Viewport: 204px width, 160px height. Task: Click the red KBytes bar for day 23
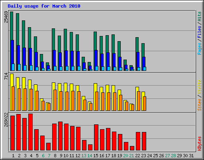coord(144,141)
